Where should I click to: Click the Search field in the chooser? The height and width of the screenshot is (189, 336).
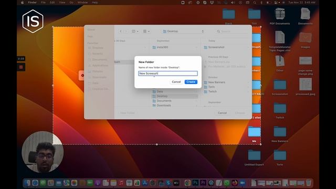pos(232,31)
